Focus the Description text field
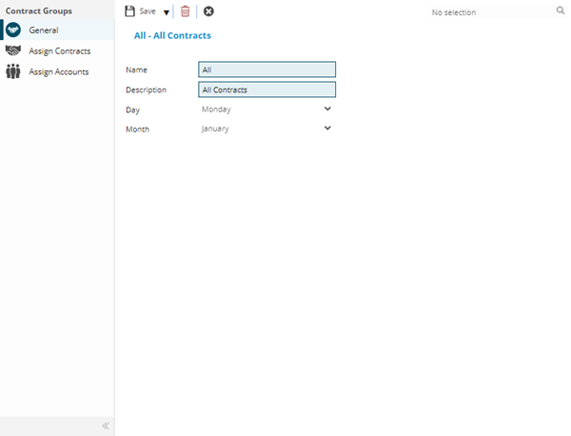 (266, 89)
